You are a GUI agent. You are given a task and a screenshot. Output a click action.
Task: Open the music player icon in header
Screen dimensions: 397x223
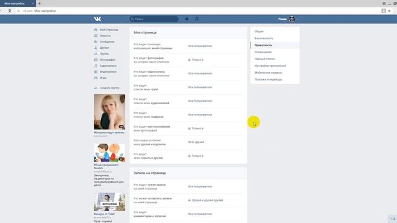click(197, 19)
